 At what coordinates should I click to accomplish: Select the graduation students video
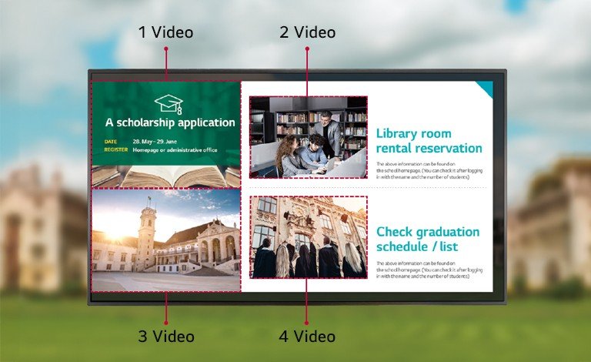(308, 237)
